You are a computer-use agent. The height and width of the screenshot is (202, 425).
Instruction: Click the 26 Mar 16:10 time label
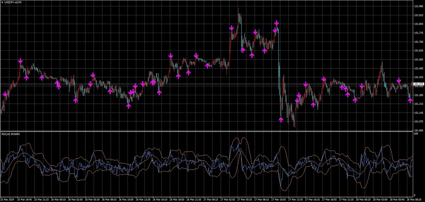(160, 200)
